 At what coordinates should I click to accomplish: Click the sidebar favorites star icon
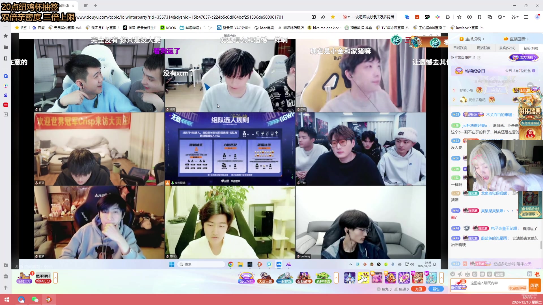(6, 36)
